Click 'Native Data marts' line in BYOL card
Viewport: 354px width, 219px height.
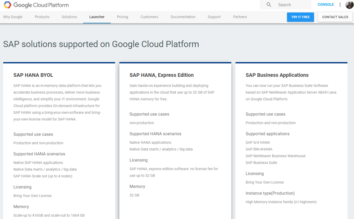[x=45, y=169]
